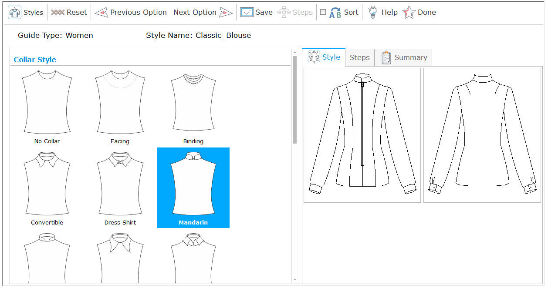Select the highlighted Mandarin collar thumbnail
The width and height of the screenshot is (548, 288).
coord(193,188)
